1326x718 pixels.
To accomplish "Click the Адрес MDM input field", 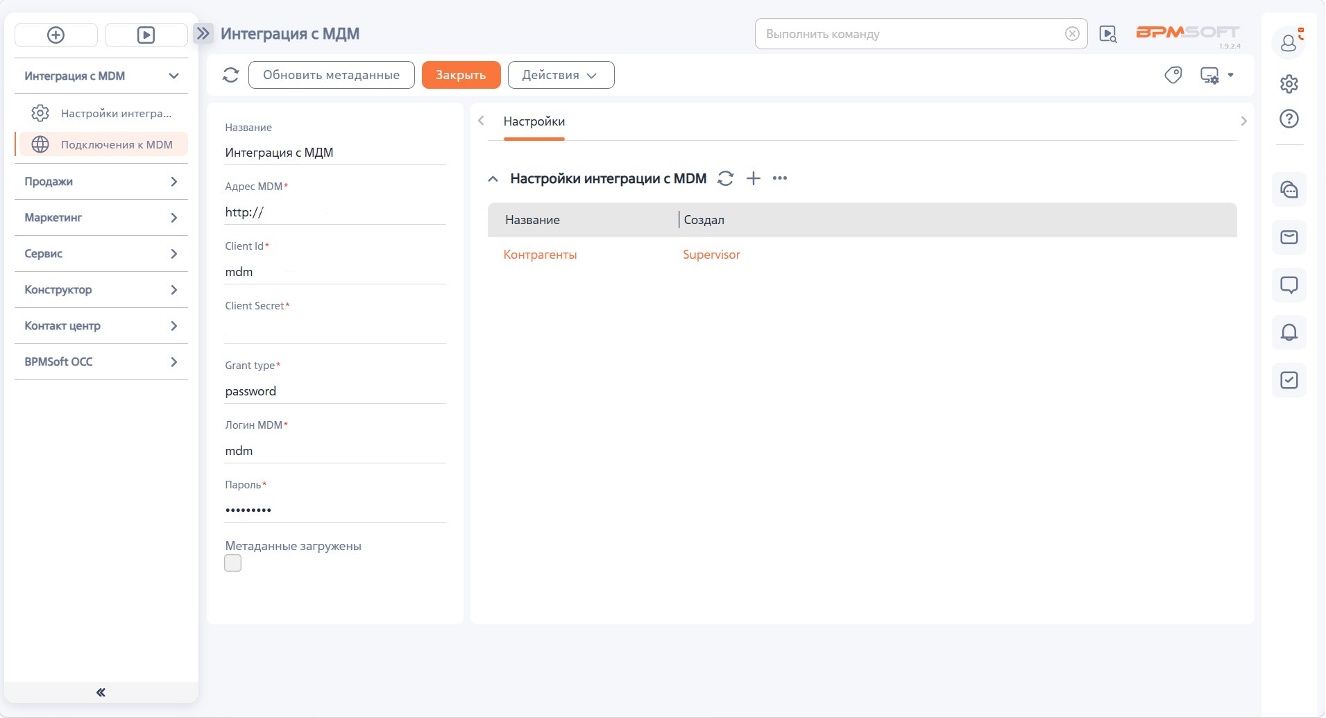I will point(335,212).
